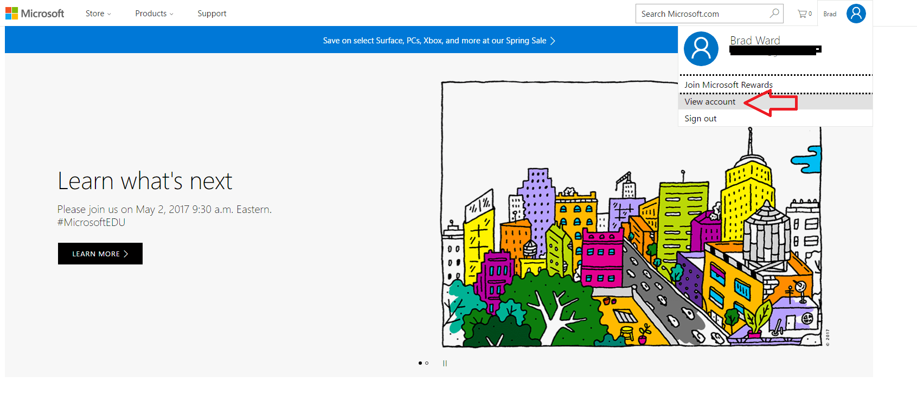Viewport: 917px width, 401px height.
Task: Focus the Search Microsoft.com field
Action: click(x=702, y=14)
